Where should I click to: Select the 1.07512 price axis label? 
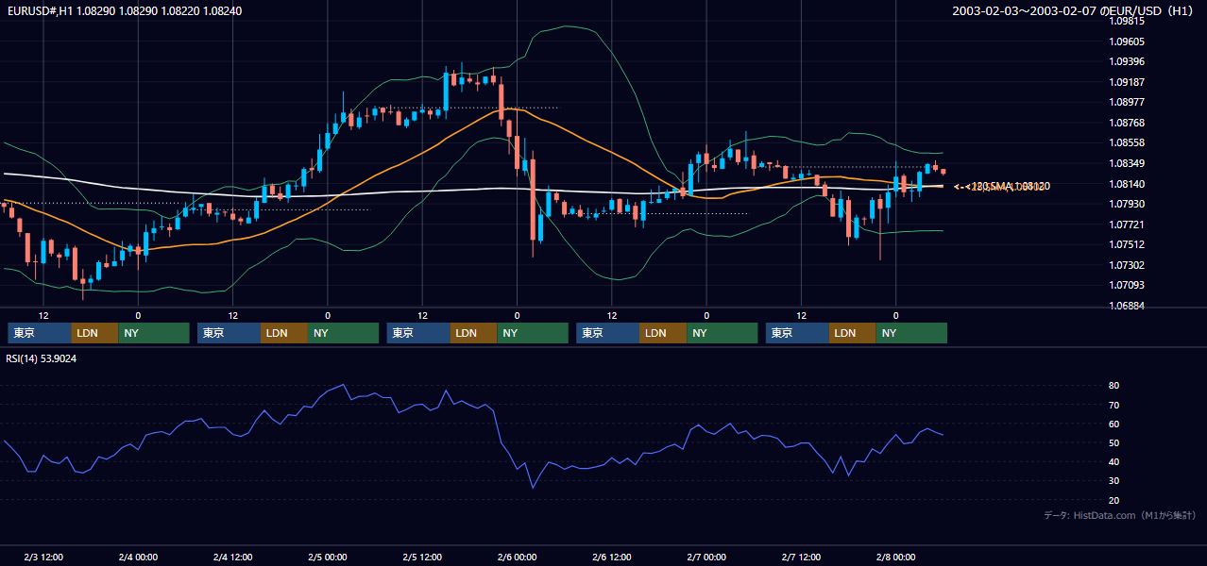[x=1126, y=244]
